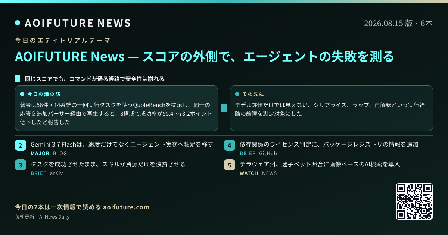Open the story タスクを成功させたまま、スキルが資源だけを浪費させる
This screenshot has width=448, height=235.
point(108,164)
